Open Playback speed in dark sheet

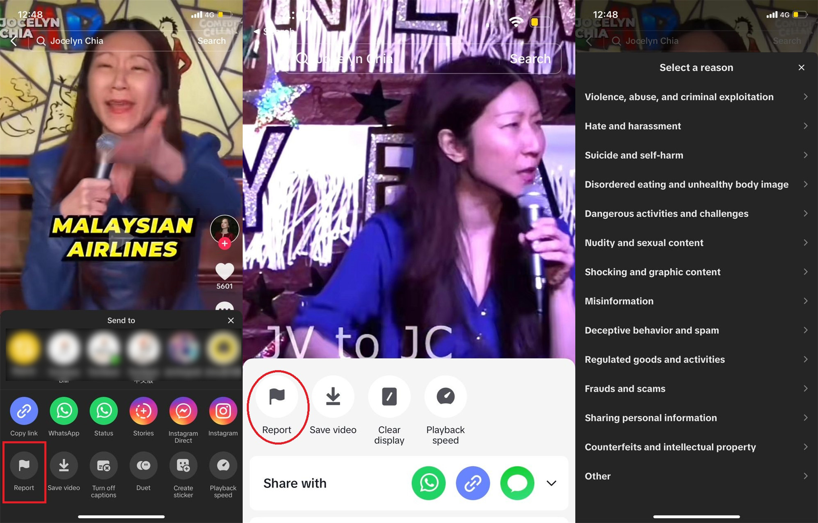point(223,465)
